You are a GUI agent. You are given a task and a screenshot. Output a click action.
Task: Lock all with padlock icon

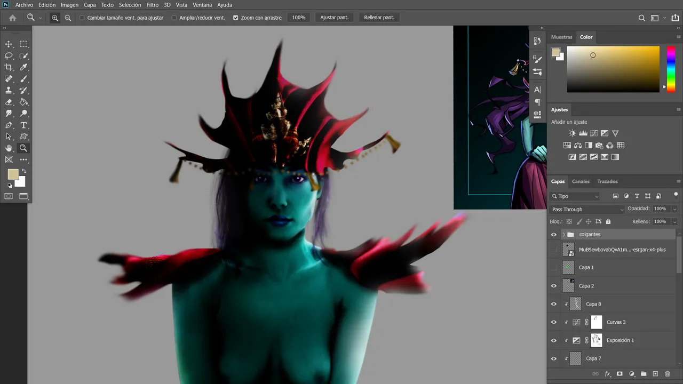point(608,221)
